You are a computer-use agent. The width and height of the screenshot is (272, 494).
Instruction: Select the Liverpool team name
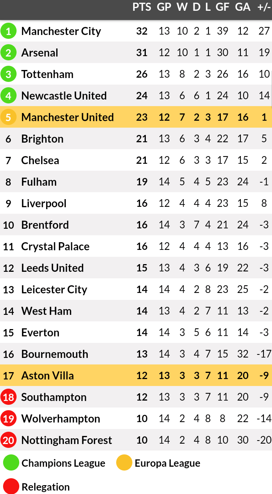[44, 203]
